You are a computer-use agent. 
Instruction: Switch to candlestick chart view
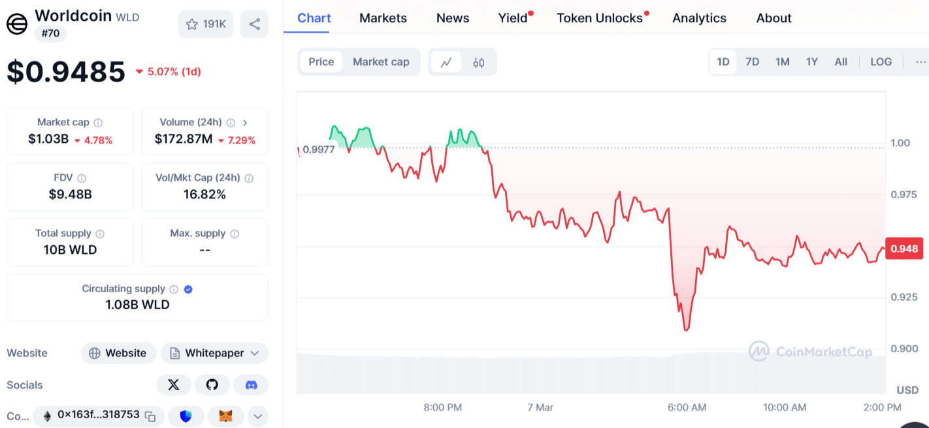(x=479, y=63)
